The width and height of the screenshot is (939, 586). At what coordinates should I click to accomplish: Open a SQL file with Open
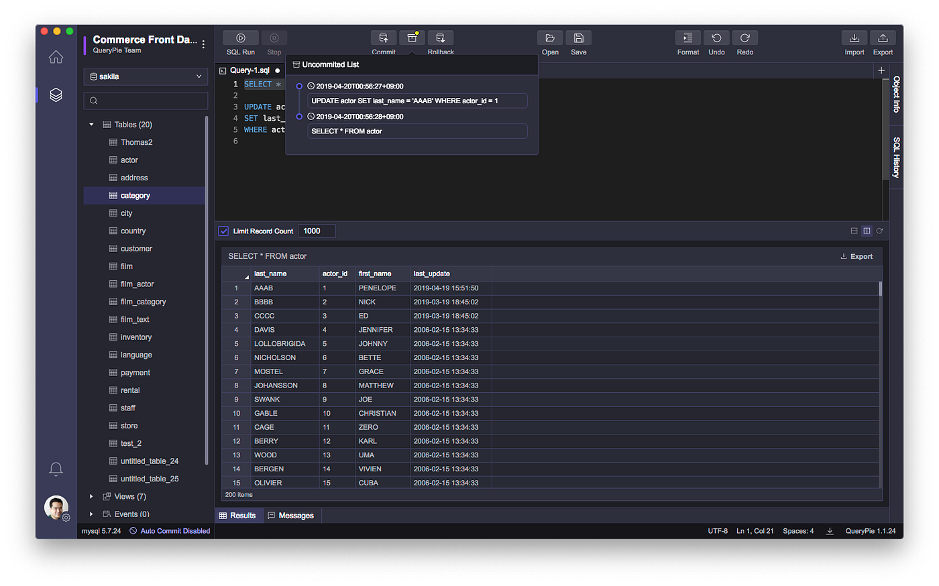(x=550, y=38)
